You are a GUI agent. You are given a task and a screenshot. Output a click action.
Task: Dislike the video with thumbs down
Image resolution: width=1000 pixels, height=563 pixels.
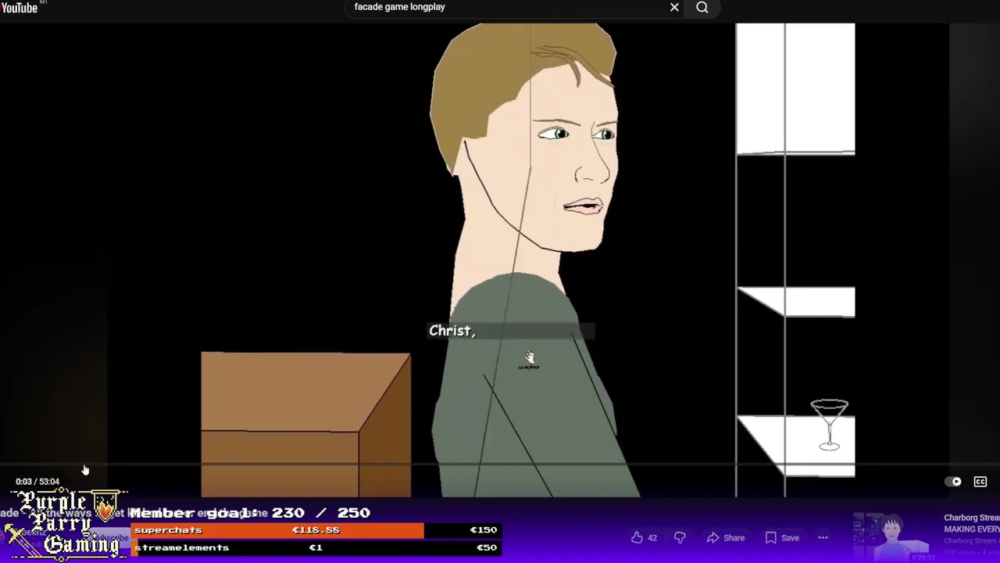[x=680, y=538]
